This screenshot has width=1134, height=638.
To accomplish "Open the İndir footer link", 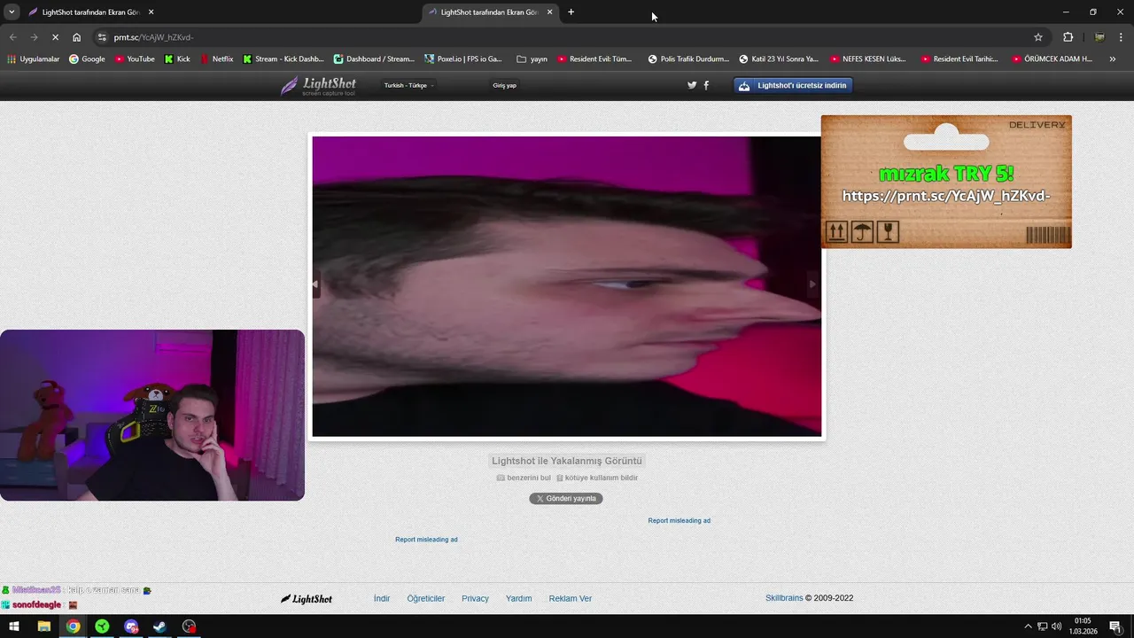I will pyautogui.click(x=382, y=598).
